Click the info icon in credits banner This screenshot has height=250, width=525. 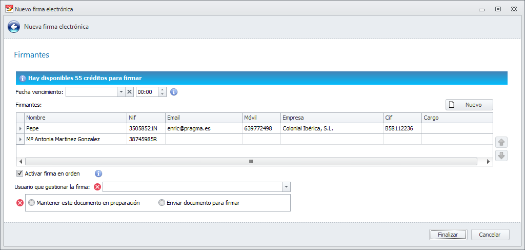click(x=23, y=79)
